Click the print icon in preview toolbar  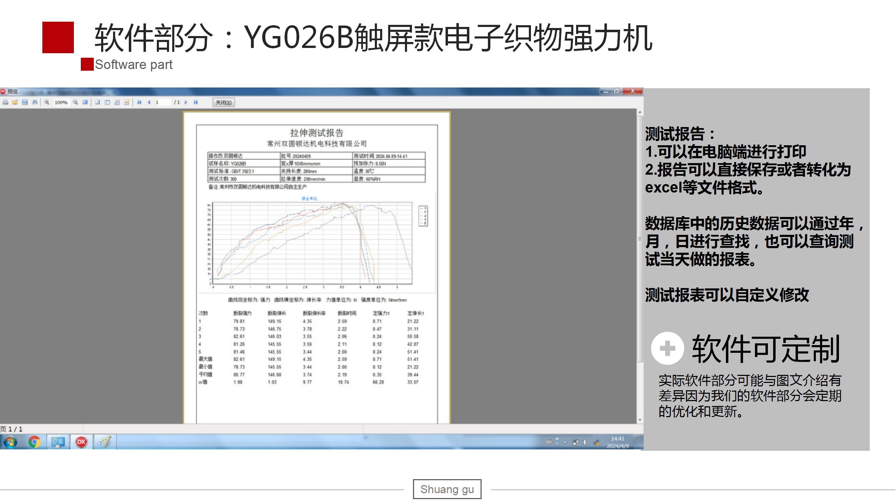tap(5, 102)
